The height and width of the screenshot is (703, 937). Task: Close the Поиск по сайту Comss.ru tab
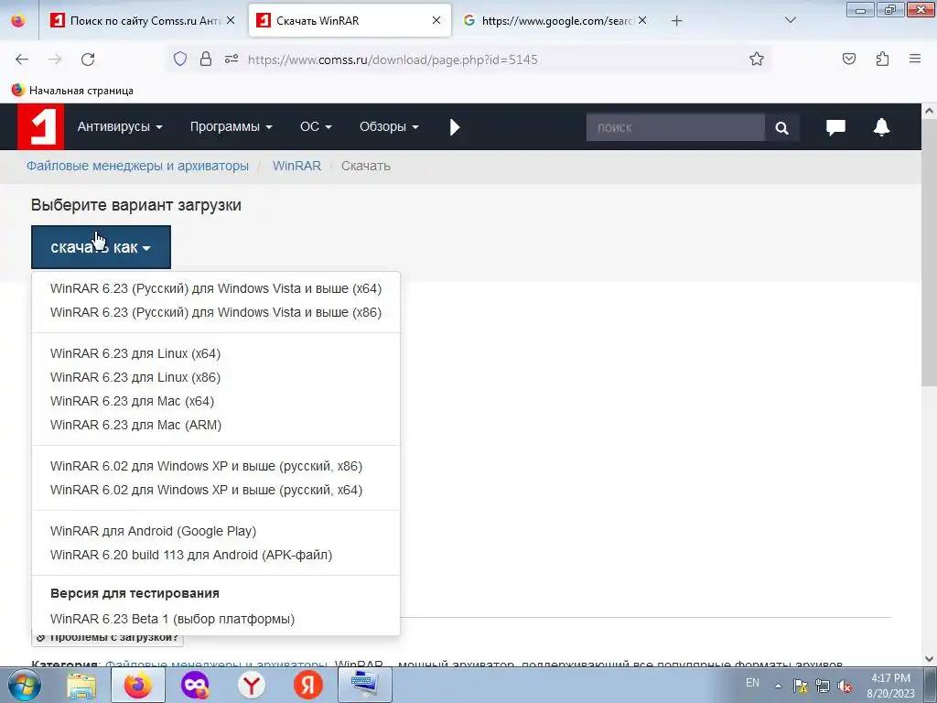[x=231, y=20]
